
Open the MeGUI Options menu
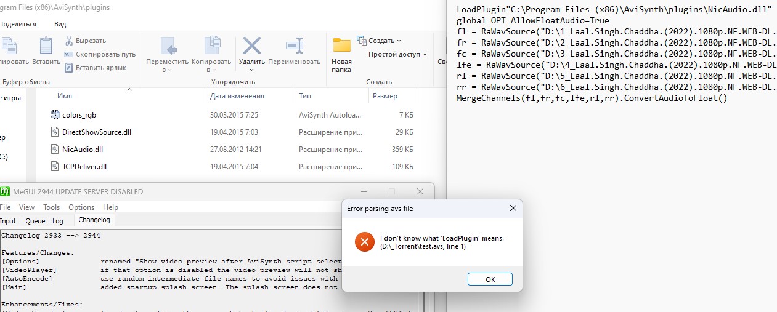[x=81, y=207]
